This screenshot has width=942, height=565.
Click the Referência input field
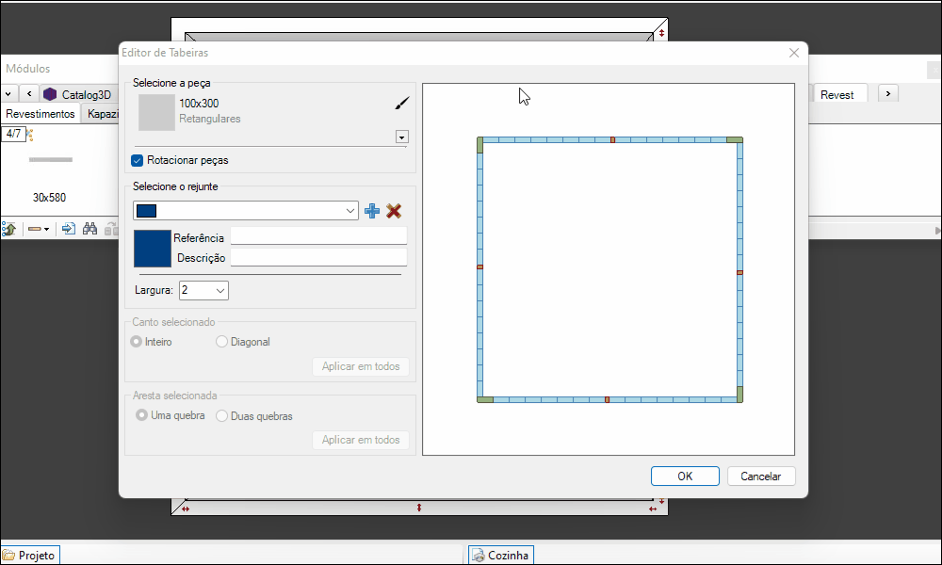pyautogui.click(x=319, y=236)
